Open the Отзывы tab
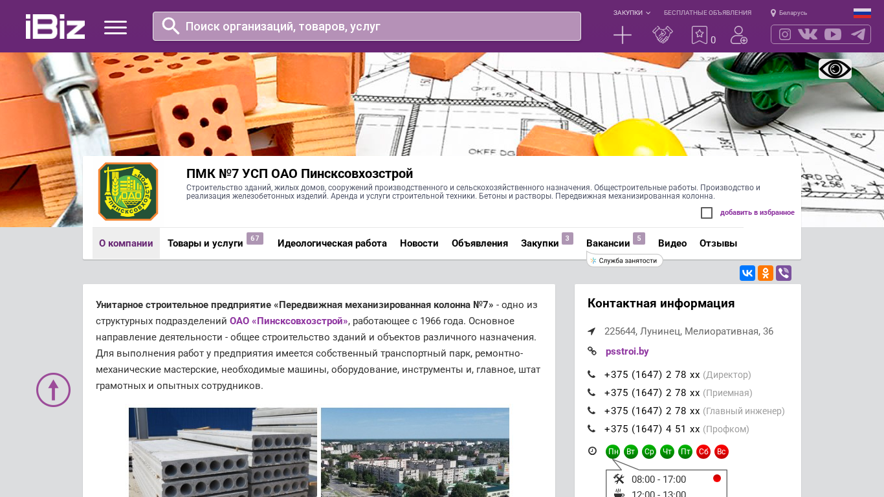 pyautogui.click(x=718, y=243)
